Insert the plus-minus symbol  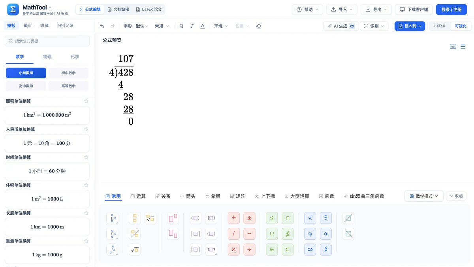click(x=249, y=218)
